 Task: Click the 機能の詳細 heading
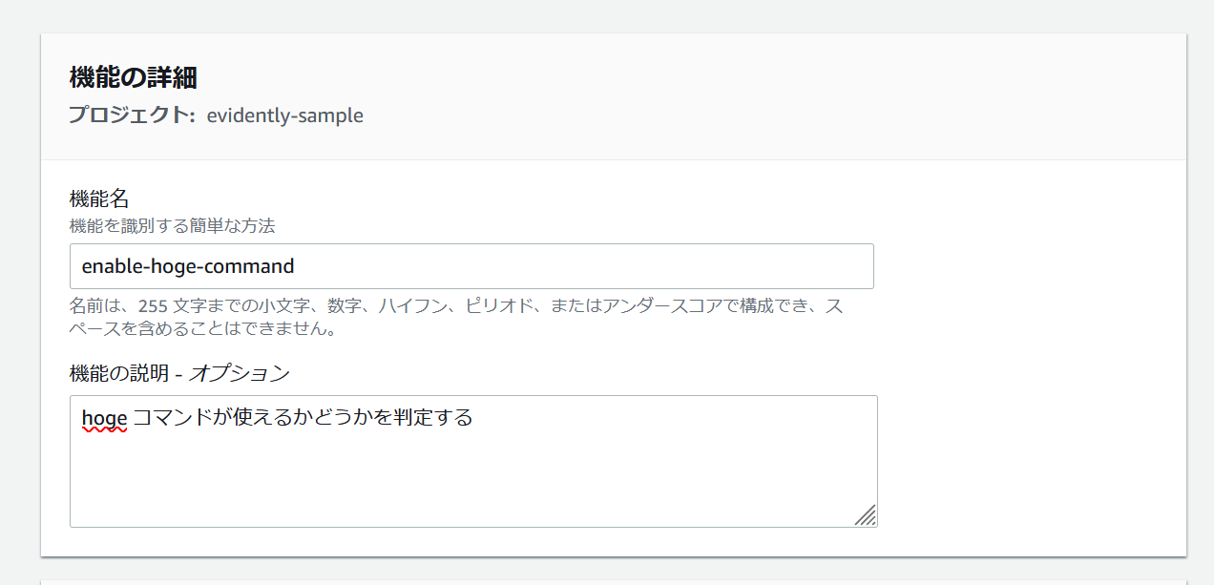point(134,77)
